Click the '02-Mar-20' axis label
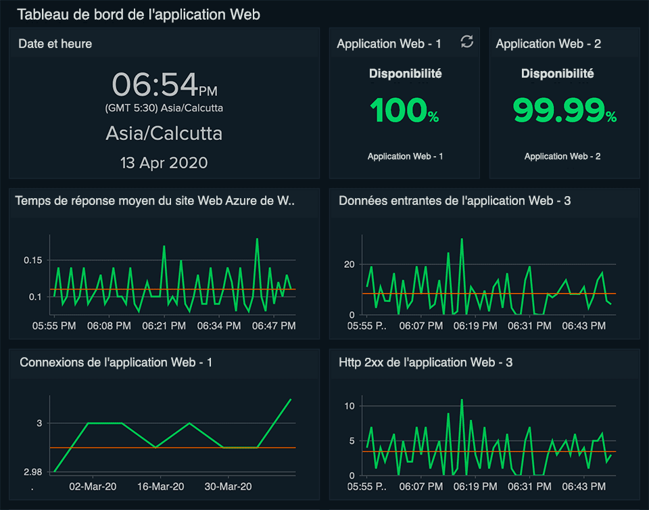The height and width of the screenshot is (510, 649). click(x=91, y=486)
